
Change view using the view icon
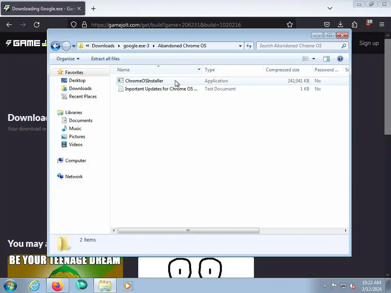[x=305, y=59]
